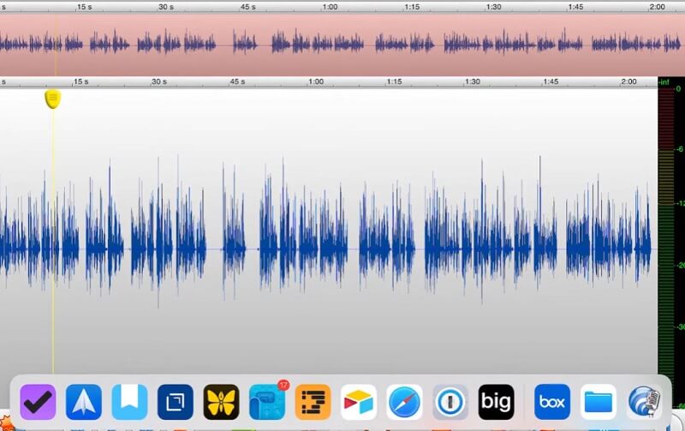The height and width of the screenshot is (431, 685).
Task: Click 45 s label on top overview ruler
Action: coord(247,7)
